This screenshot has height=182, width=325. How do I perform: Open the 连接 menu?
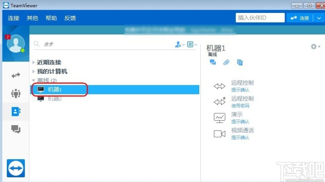coord(14,18)
